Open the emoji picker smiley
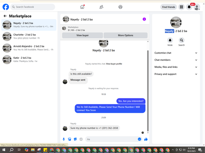This screenshot has height=153, width=205. (139, 139)
